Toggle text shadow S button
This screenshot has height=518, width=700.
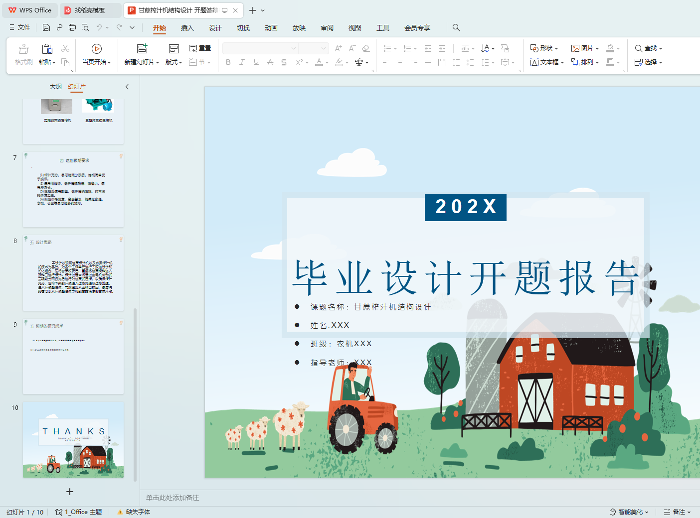coord(284,62)
